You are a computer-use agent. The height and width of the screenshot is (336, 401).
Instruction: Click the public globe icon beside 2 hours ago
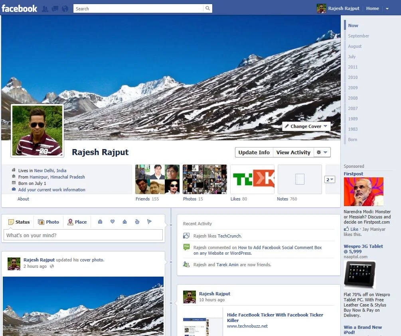[x=52, y=266]
